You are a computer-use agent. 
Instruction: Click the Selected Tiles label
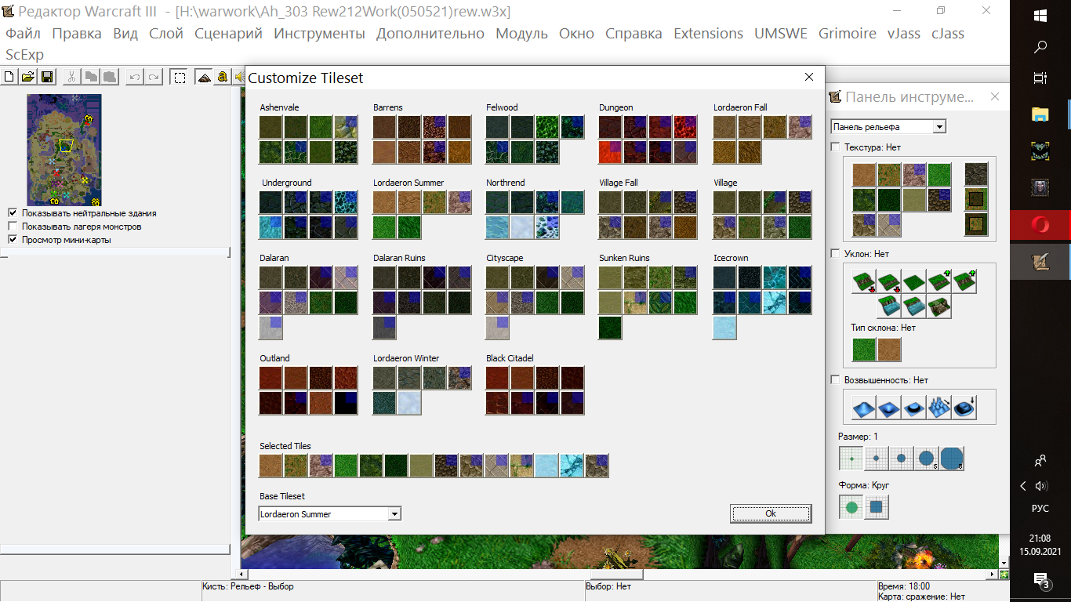pyautogui.click(x=285, y=446)
